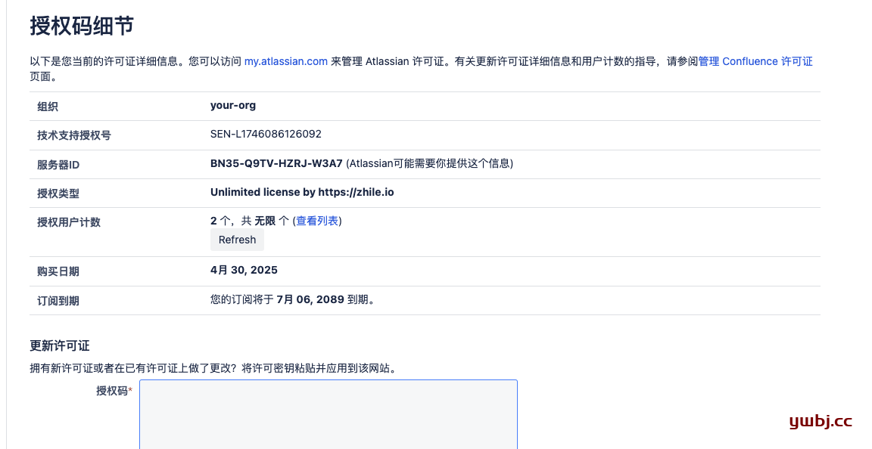Click the note Atlassian可能需要你提供这个信息

click(429, 163)
